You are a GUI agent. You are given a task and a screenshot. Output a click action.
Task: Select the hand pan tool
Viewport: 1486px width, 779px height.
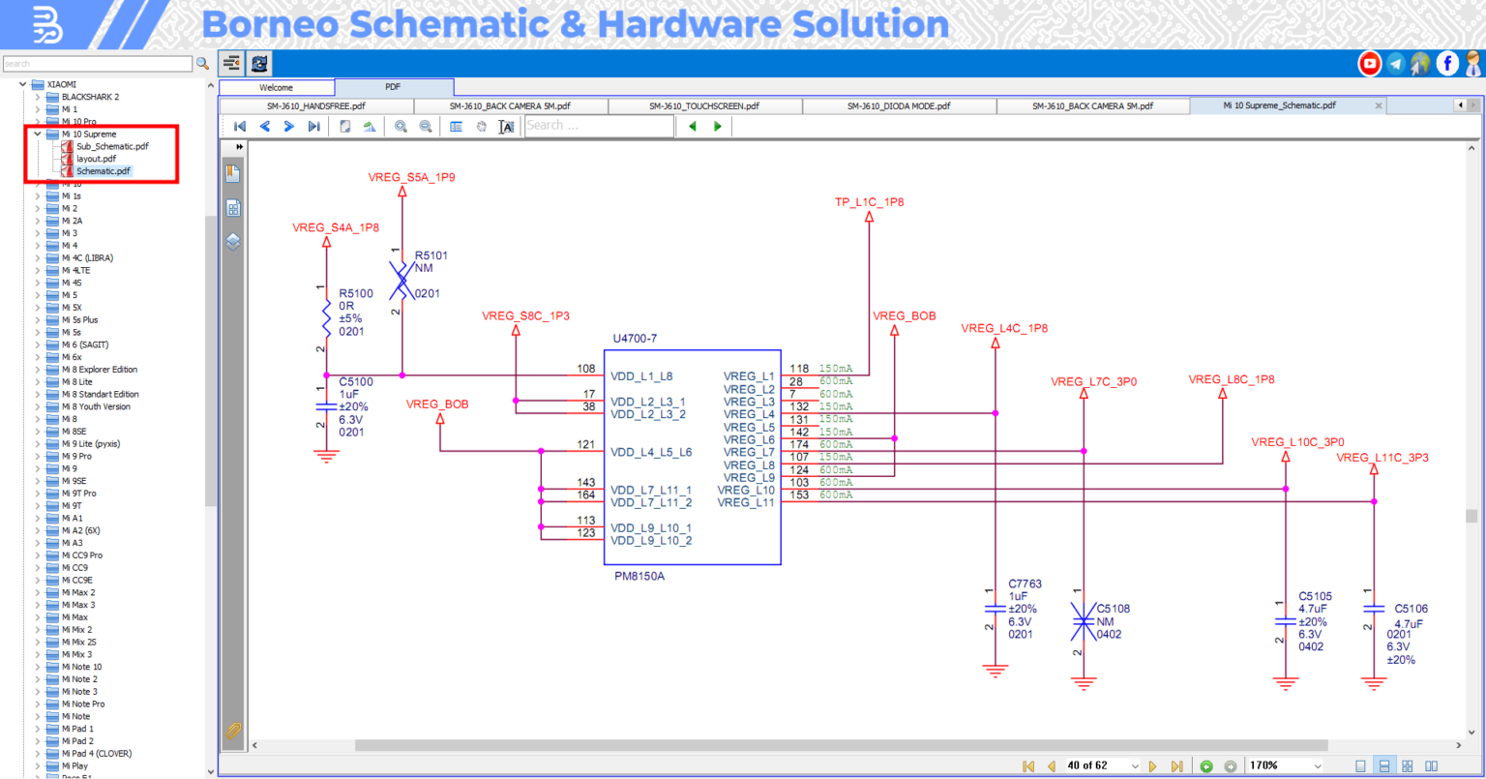(481, 126)
